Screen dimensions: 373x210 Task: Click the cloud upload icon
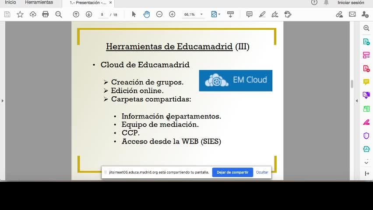(33, 14)
